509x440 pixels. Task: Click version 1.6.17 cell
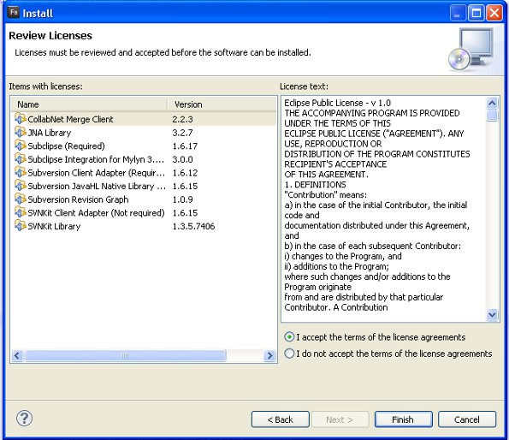coord(185,146)
